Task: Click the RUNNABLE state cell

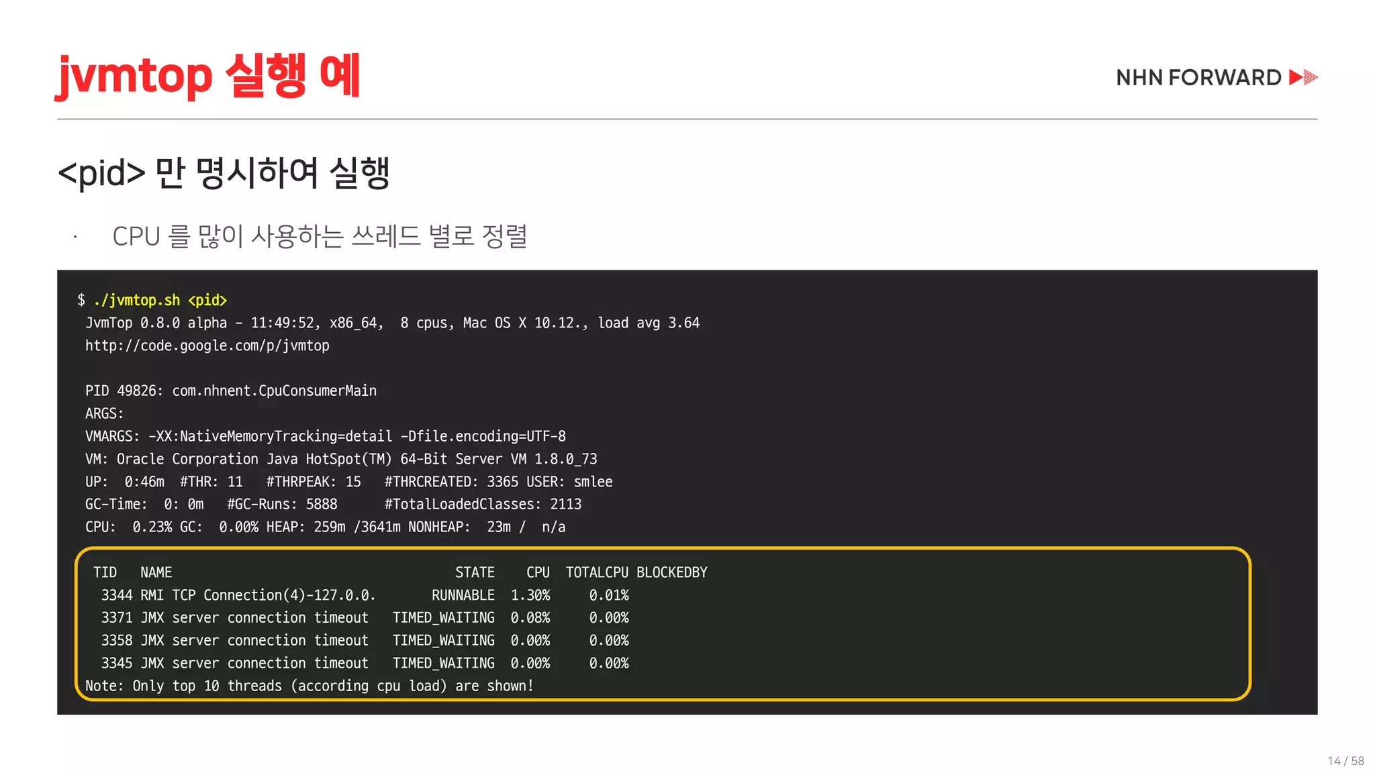Action: [463, 595]
